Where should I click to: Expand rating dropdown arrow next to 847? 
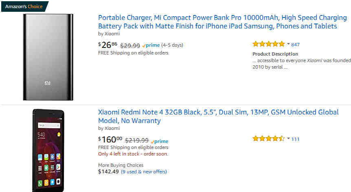pos(288,44)
